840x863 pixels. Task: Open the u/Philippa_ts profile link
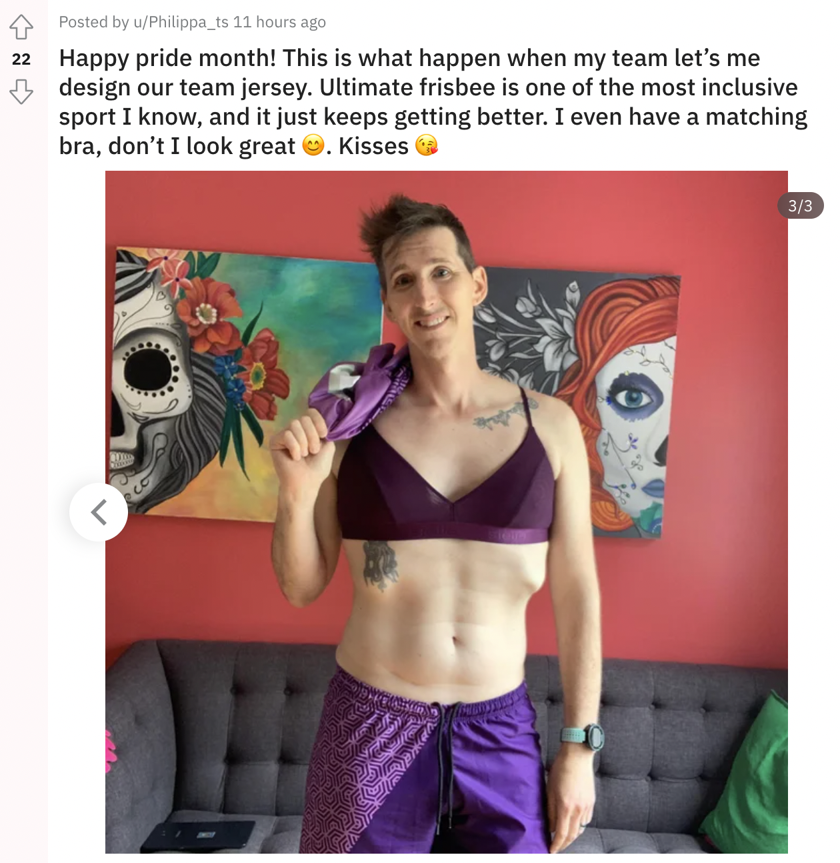pyautogui.click(x=181, y=22)
